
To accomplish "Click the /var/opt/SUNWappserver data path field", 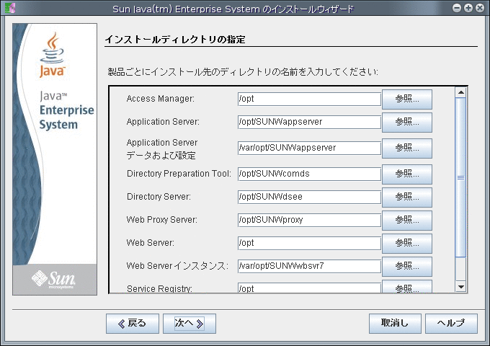I will (309, 148).
